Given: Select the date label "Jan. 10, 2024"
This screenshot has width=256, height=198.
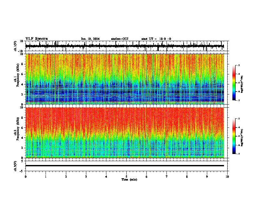Looking at the screenshot, I should pyautogui.click(x=90, y=39).
